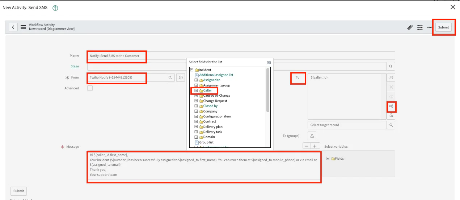This screenshot has height=200, width=460.
Task: Open more options ellipsis in header
Action: 430,27
